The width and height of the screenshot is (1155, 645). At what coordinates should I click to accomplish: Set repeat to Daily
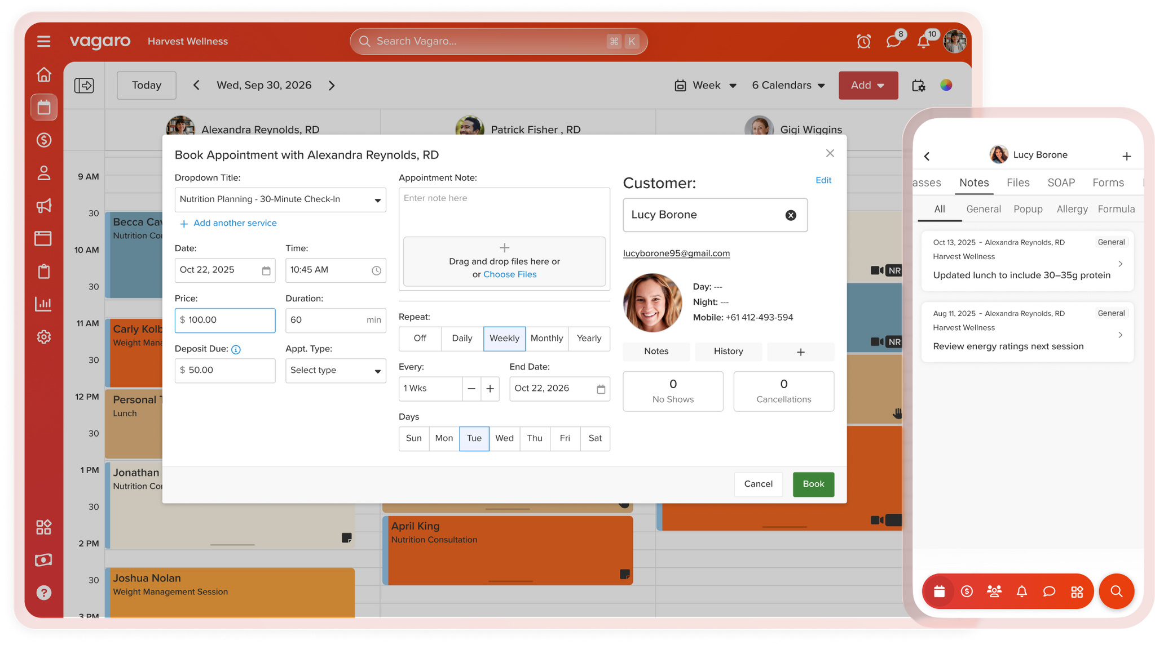click(x=462, y=339)
